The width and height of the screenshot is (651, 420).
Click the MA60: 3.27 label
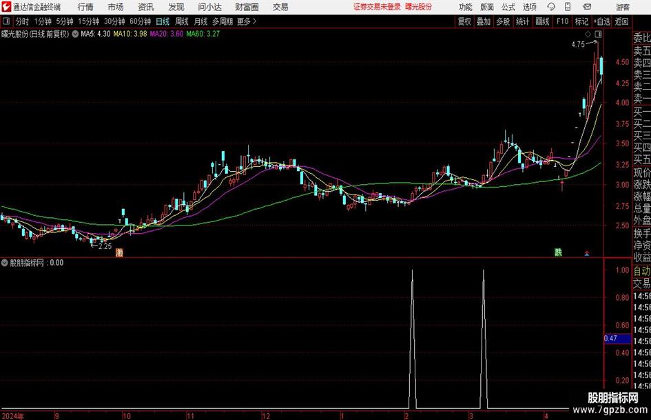coord(203,34)
